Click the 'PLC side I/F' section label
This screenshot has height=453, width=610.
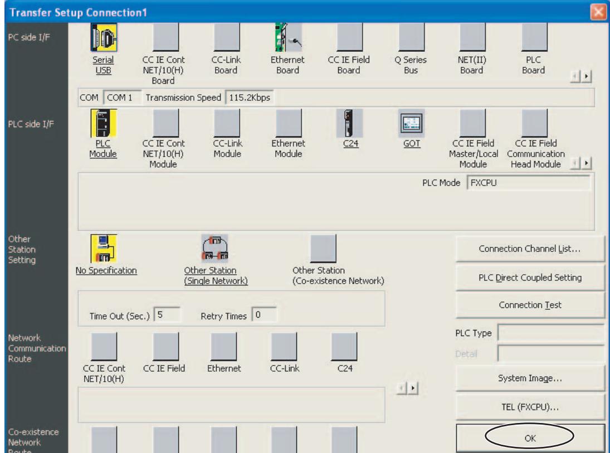point(31,124)
